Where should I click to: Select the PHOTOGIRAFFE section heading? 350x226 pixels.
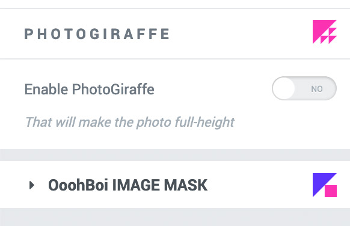97,34
